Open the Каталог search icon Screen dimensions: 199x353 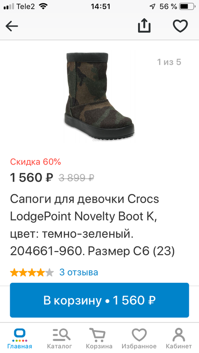(x=61, y=335)
